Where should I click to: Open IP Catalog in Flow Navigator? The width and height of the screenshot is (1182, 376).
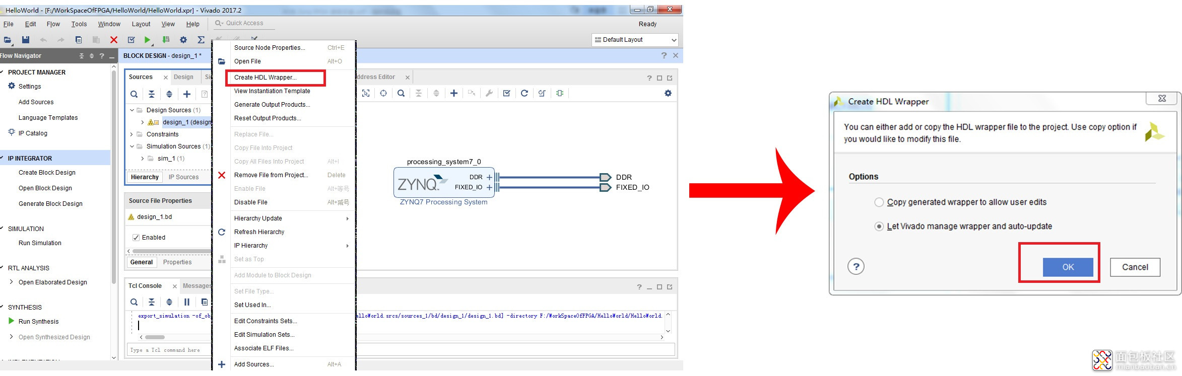33,133
